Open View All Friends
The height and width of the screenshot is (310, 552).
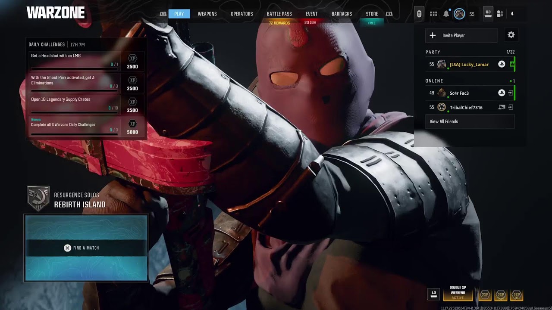point(470,121)
